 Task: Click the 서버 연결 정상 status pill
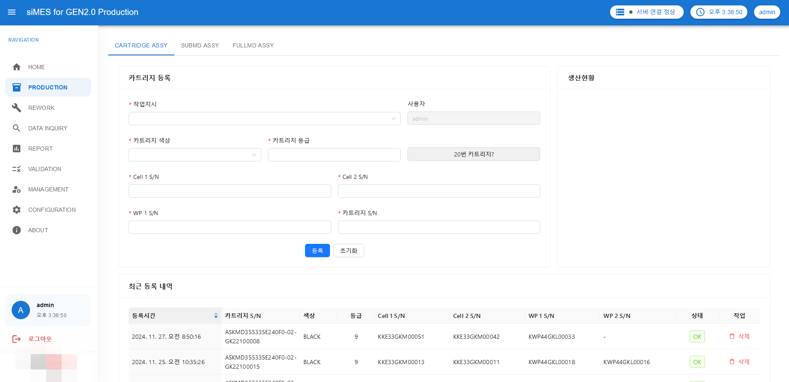[647, 12]
